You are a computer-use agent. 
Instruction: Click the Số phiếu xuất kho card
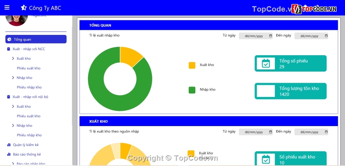pos(291,158)
